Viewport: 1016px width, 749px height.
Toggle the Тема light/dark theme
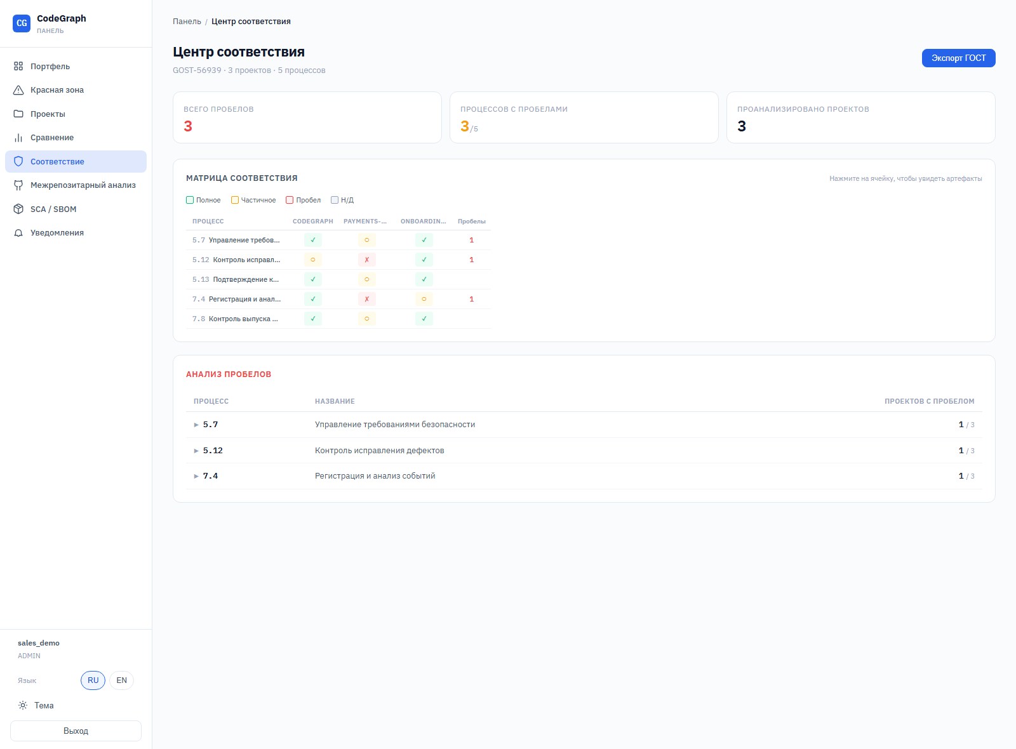pos(36,705)
